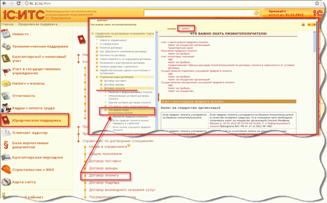
Task: Switch to the Налоги tab
Action: [x=186, y=29]
